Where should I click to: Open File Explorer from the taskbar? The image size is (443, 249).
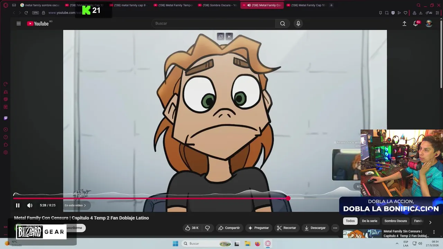click(x=247, y=243)
